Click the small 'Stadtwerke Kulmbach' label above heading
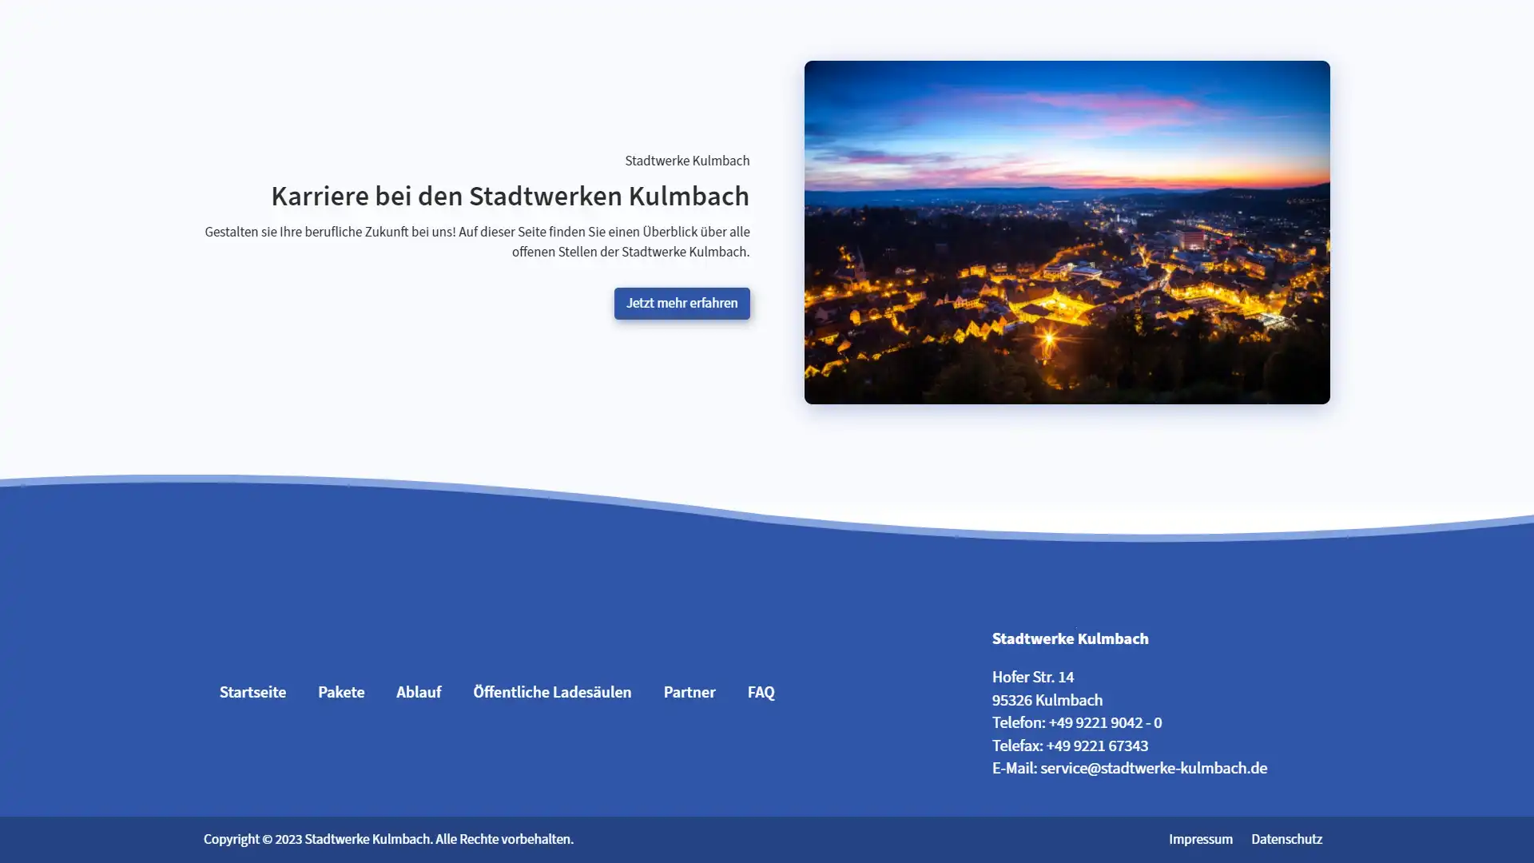1534x863 pixels. click(x=687, y=161)
